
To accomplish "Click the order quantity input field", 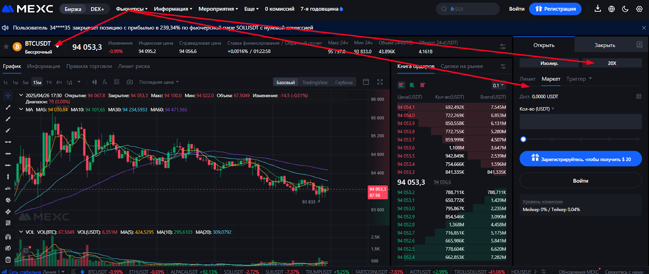I will [581, 122].
